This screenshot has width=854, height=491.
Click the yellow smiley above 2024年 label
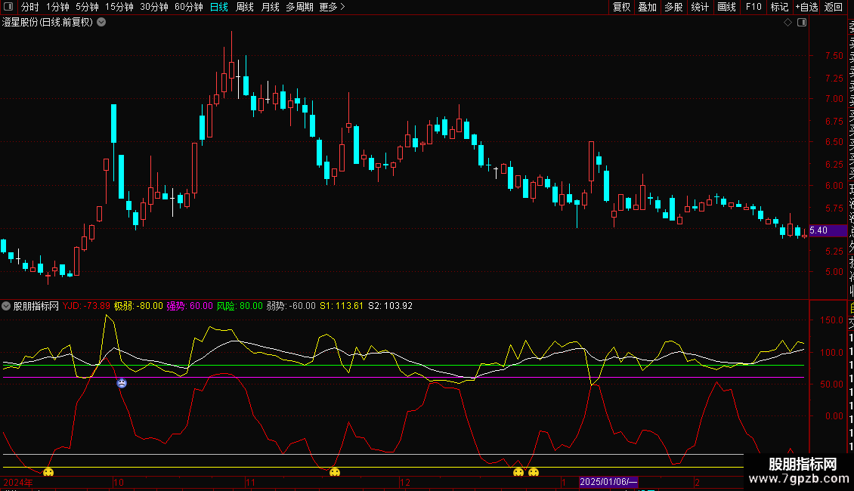point(48,473)
